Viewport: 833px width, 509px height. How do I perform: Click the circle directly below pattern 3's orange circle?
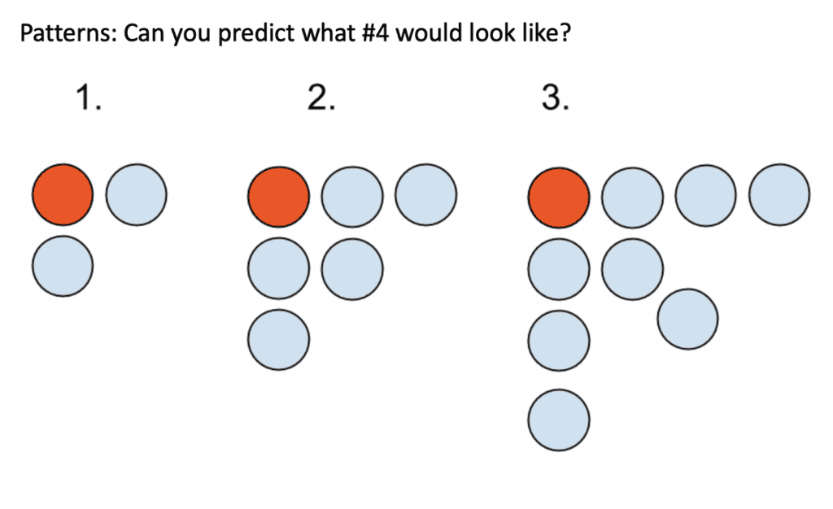[559, 270]
